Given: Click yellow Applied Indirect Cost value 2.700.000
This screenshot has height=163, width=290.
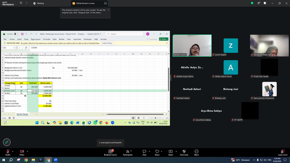Looking at the screenshot, I should pos(45,106).
